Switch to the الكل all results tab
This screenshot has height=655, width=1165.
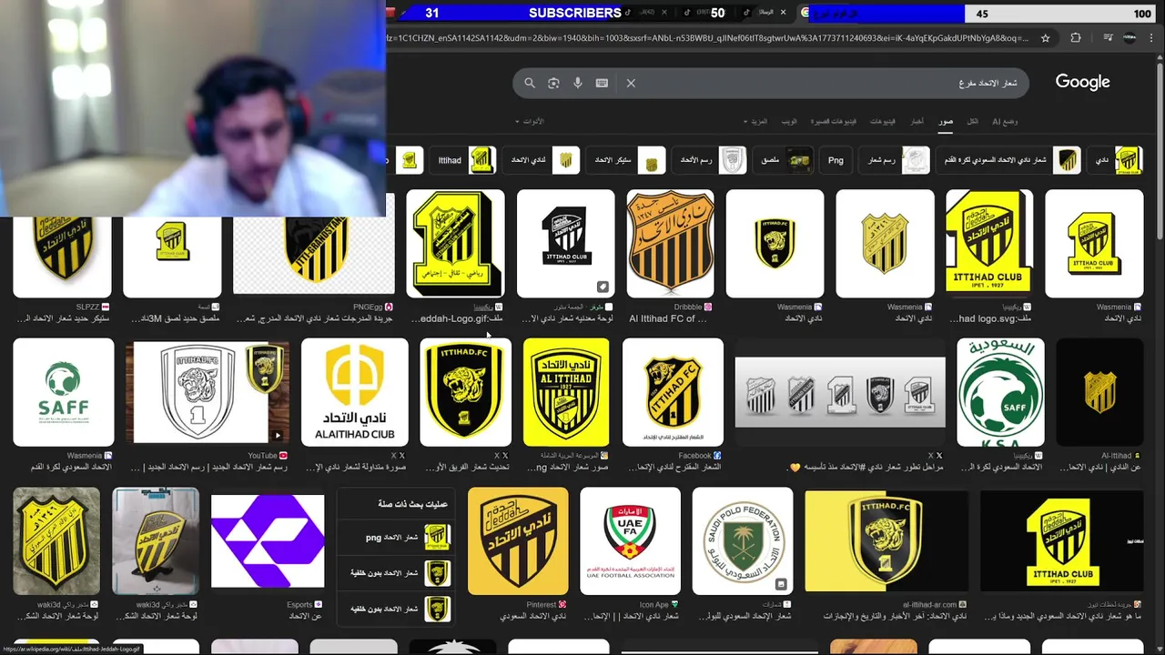pyautogui.click(x=973, y=121)
